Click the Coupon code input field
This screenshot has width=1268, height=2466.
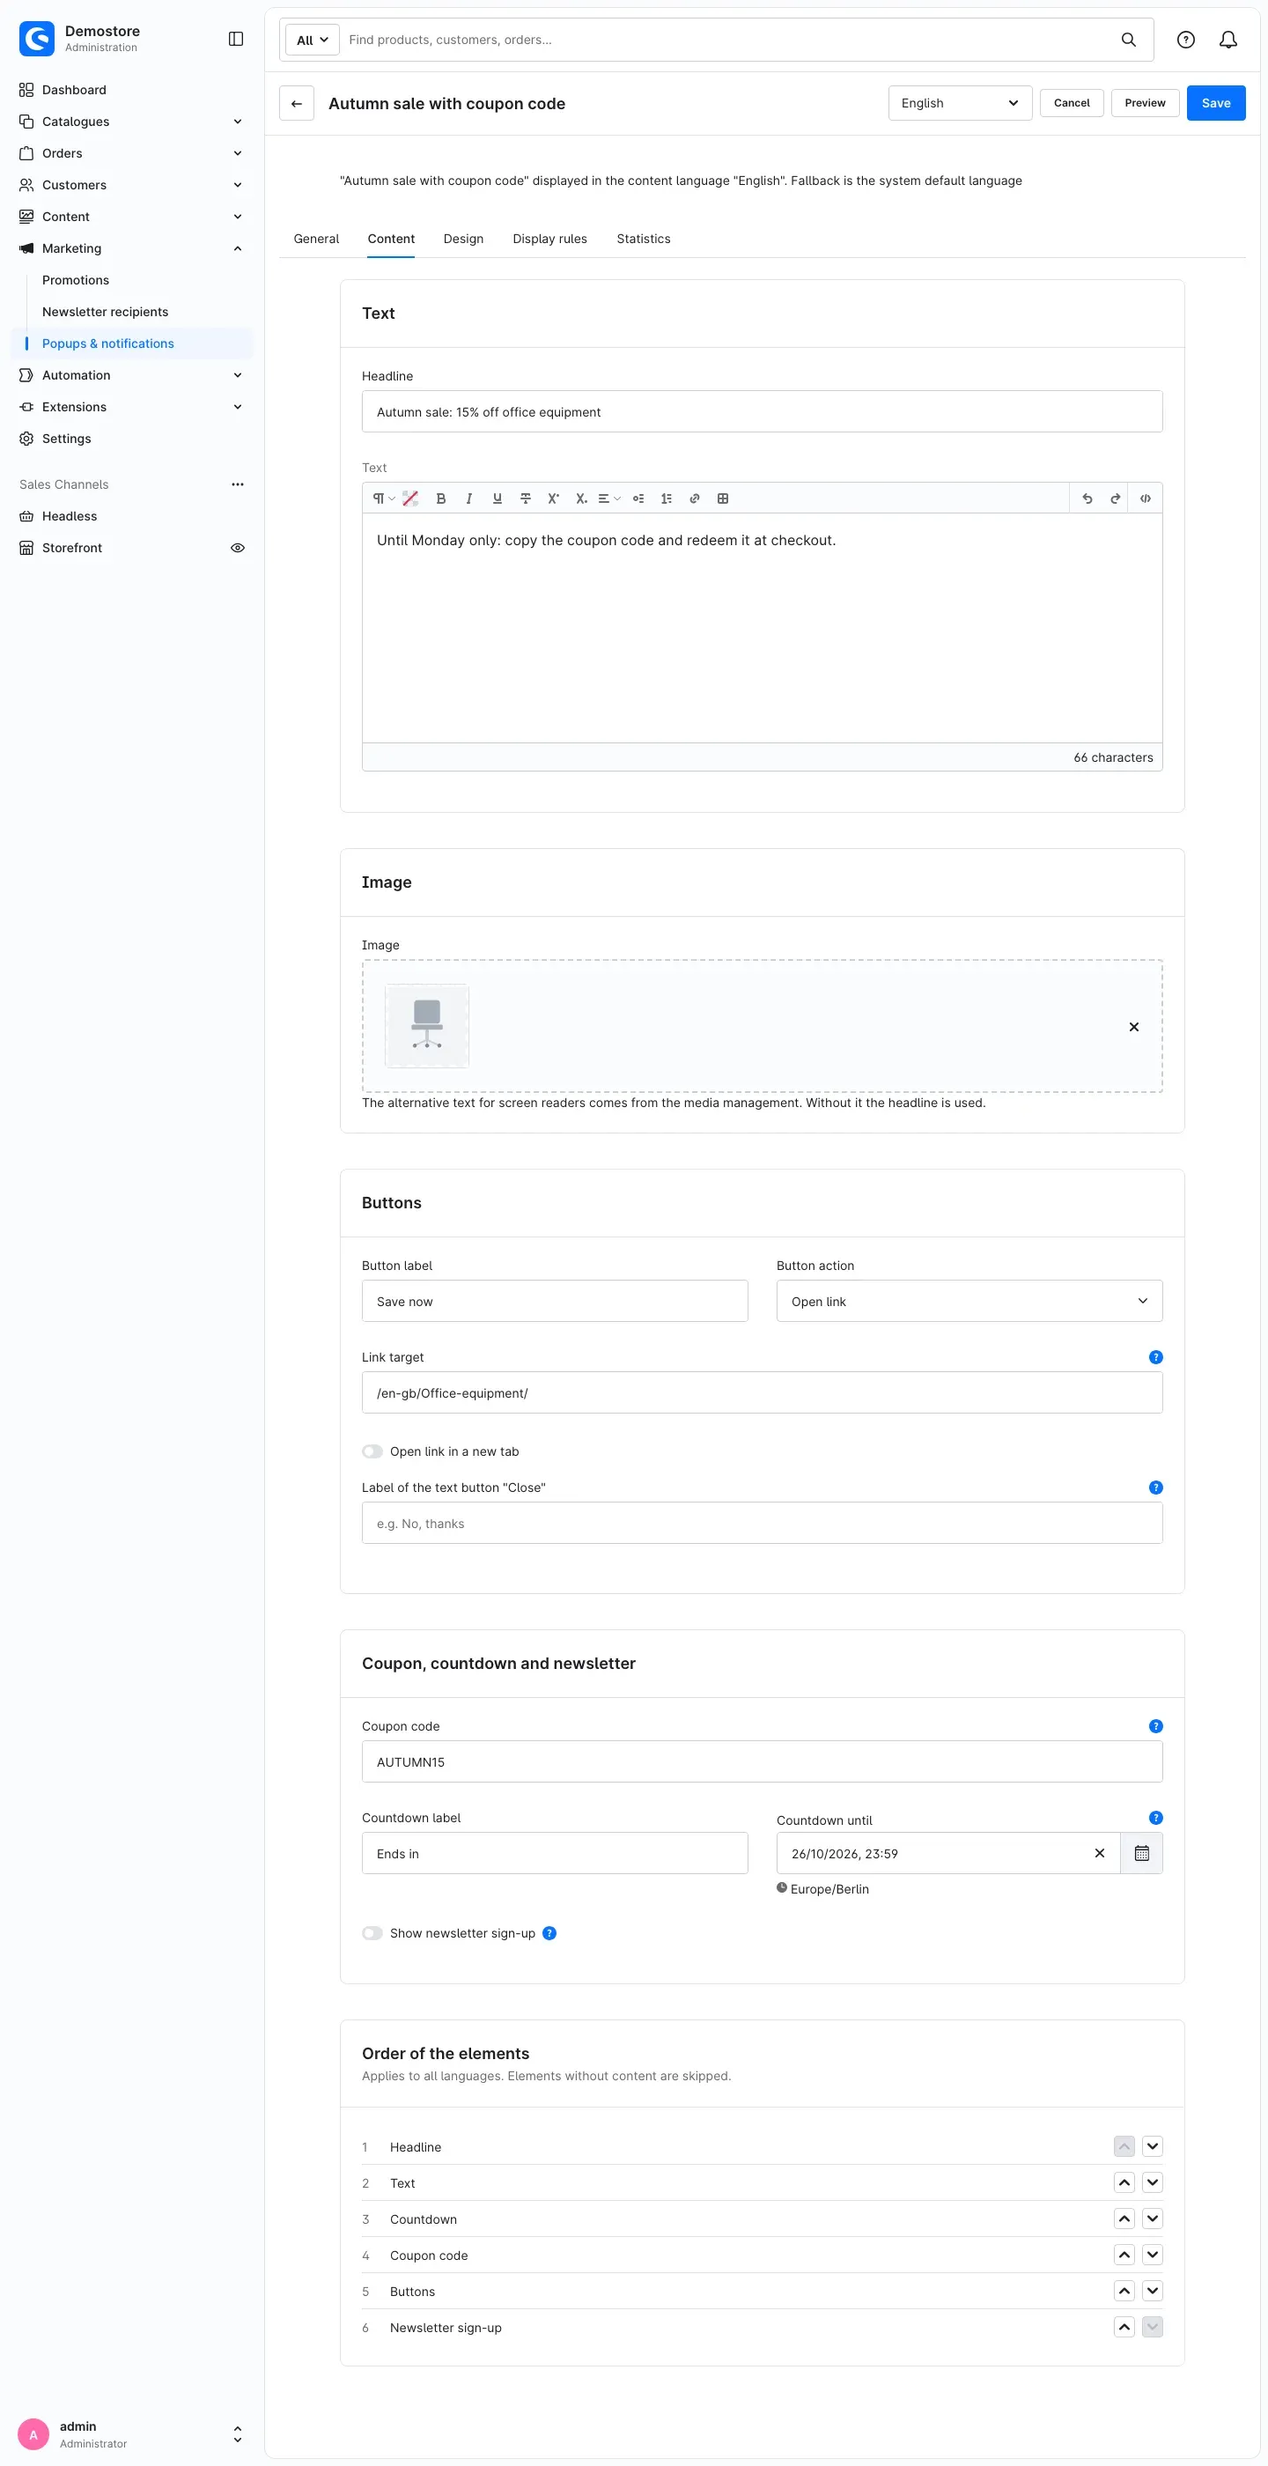coord(762,1761)
